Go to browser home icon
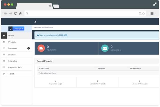 [x=20, y=13]
